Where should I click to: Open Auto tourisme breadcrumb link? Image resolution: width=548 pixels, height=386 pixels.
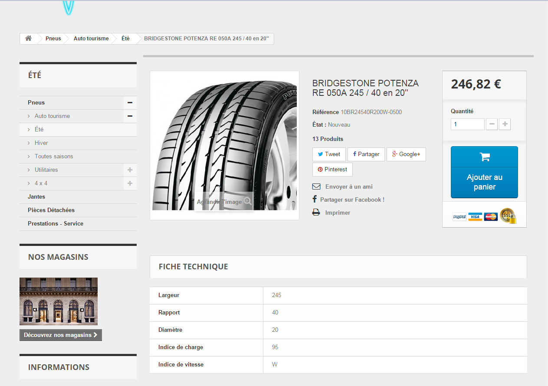click(x=91, y=39)
